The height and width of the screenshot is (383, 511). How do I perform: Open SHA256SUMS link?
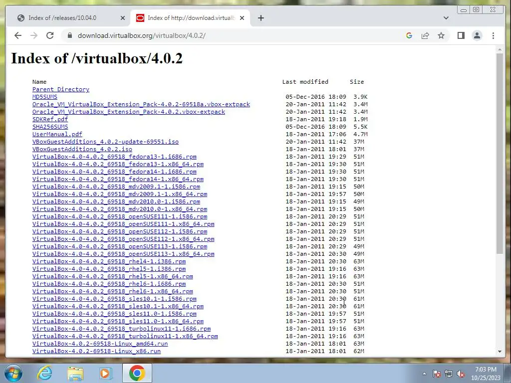[x=50, y=127]
